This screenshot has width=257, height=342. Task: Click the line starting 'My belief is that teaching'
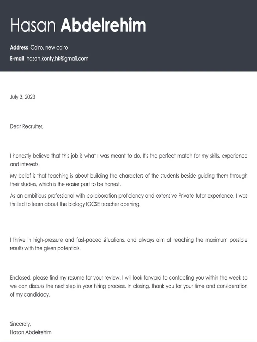[128, 176]
